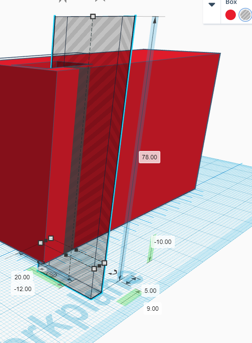Click the -12.00 ruler distance value
252x343 pixels.
point(23,289)
